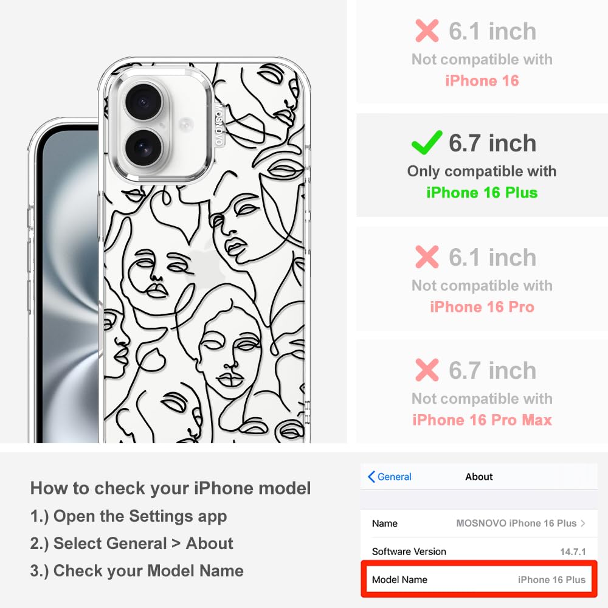
Task: Click the About title in header
Action: [x=479, y=477]
